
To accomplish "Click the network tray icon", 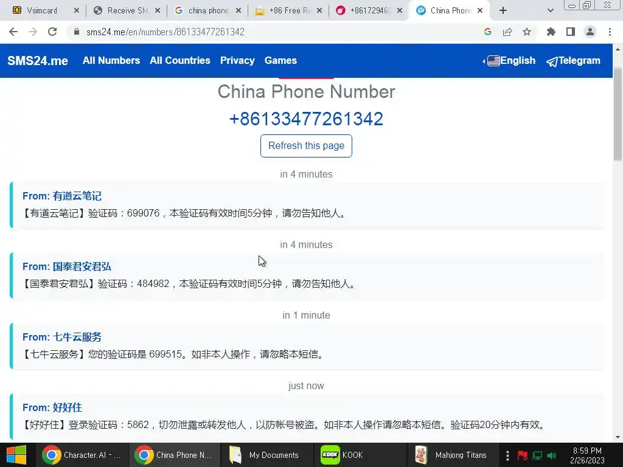I will coord(537,455).
